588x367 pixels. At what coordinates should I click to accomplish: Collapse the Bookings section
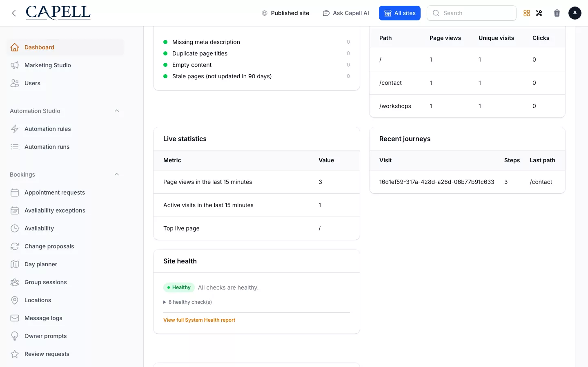(x=117, y=175)
